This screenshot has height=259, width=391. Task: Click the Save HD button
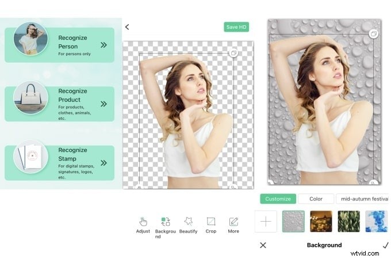tap(236, 27)
